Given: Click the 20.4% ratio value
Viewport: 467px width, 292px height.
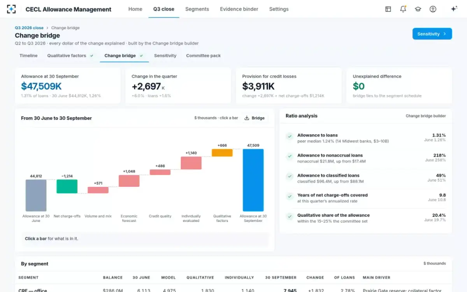Looking at the screenshot, I should 438,215.
